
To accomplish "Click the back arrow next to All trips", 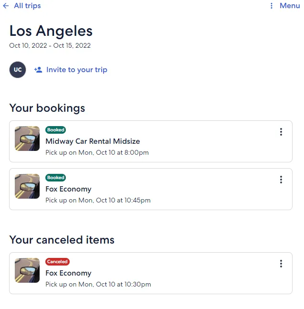I will click(6, 6).
